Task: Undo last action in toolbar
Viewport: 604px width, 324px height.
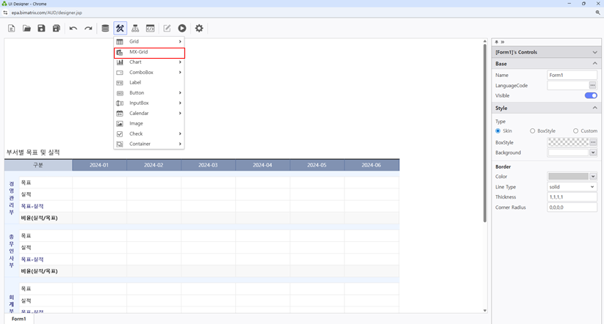Action: tap(73, 28)
